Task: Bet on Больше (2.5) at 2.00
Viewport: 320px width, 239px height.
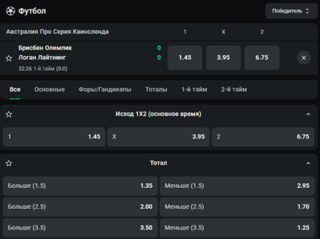Action: (80, 207)
